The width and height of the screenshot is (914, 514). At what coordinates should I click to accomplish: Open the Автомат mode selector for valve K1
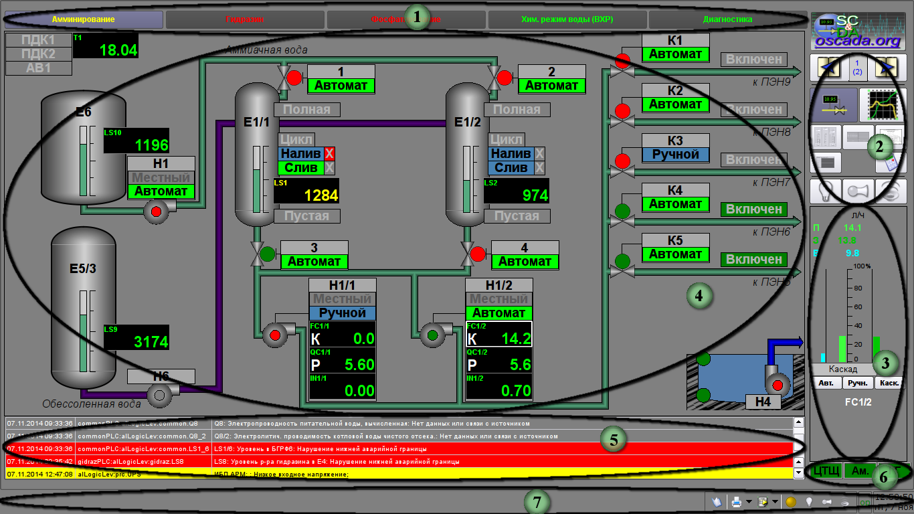675,54
